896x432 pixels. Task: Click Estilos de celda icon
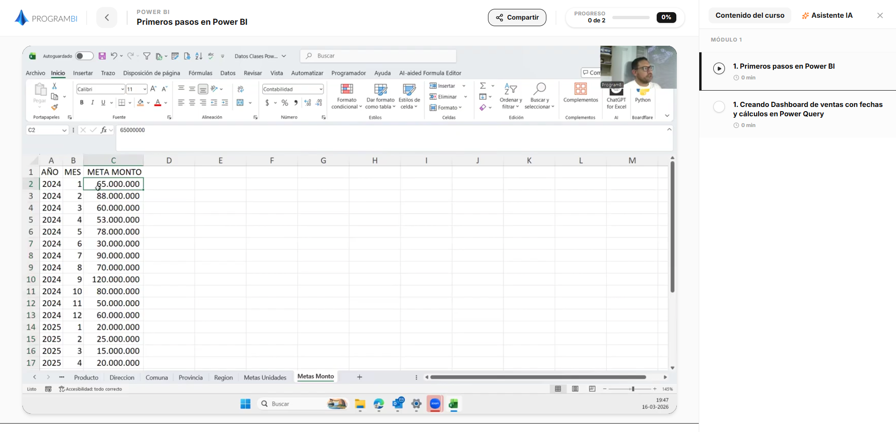[409, 89]
